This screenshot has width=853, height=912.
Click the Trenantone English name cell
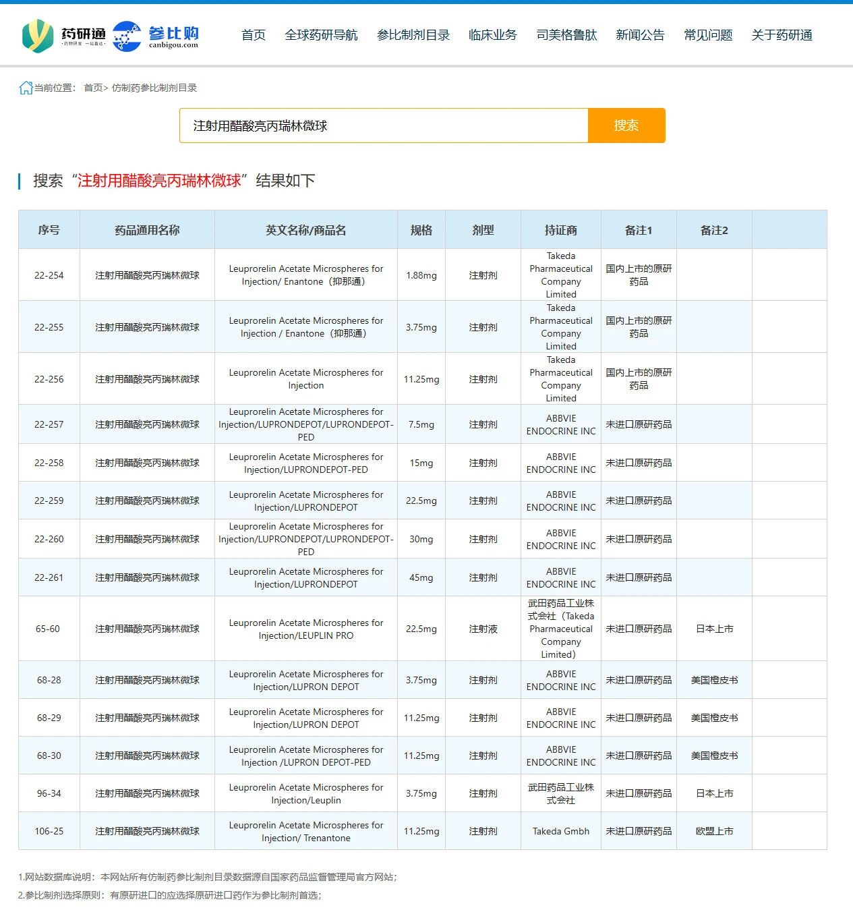[306, 832]
